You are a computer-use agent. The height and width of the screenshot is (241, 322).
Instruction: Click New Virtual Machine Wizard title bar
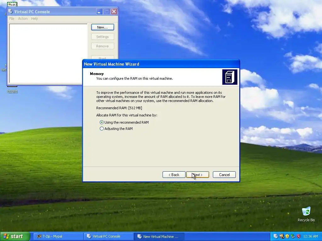point(161,64)
